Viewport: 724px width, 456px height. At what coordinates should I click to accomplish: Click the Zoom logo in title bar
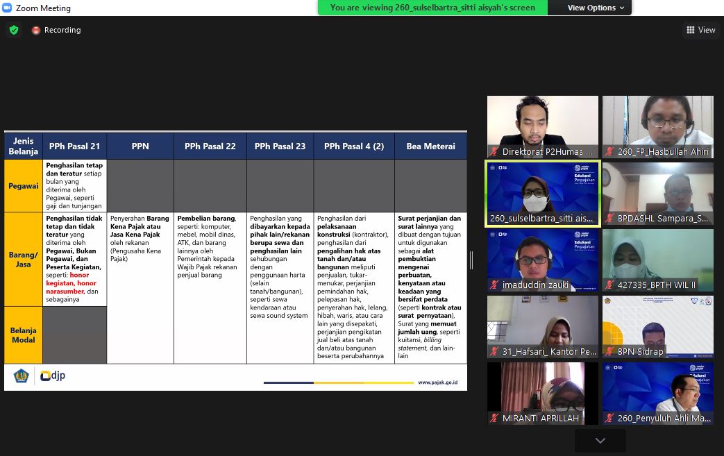(x=7, y=8)
